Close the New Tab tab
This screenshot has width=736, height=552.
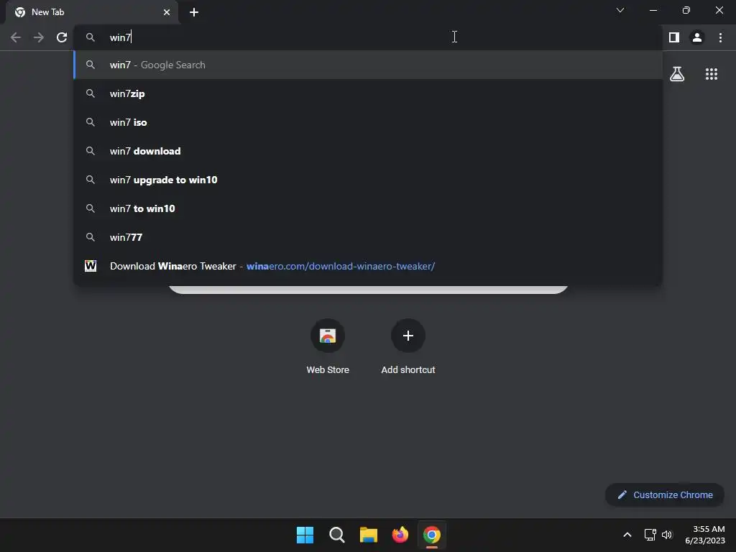167,12
